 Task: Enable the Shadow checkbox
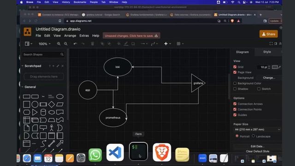tap(235, 89)
